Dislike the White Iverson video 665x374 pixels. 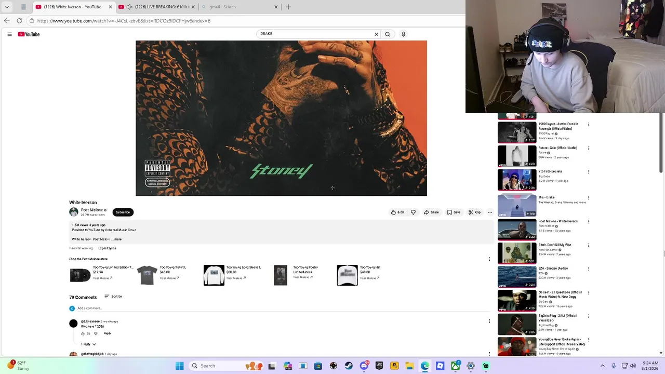(x=413, y=212)
